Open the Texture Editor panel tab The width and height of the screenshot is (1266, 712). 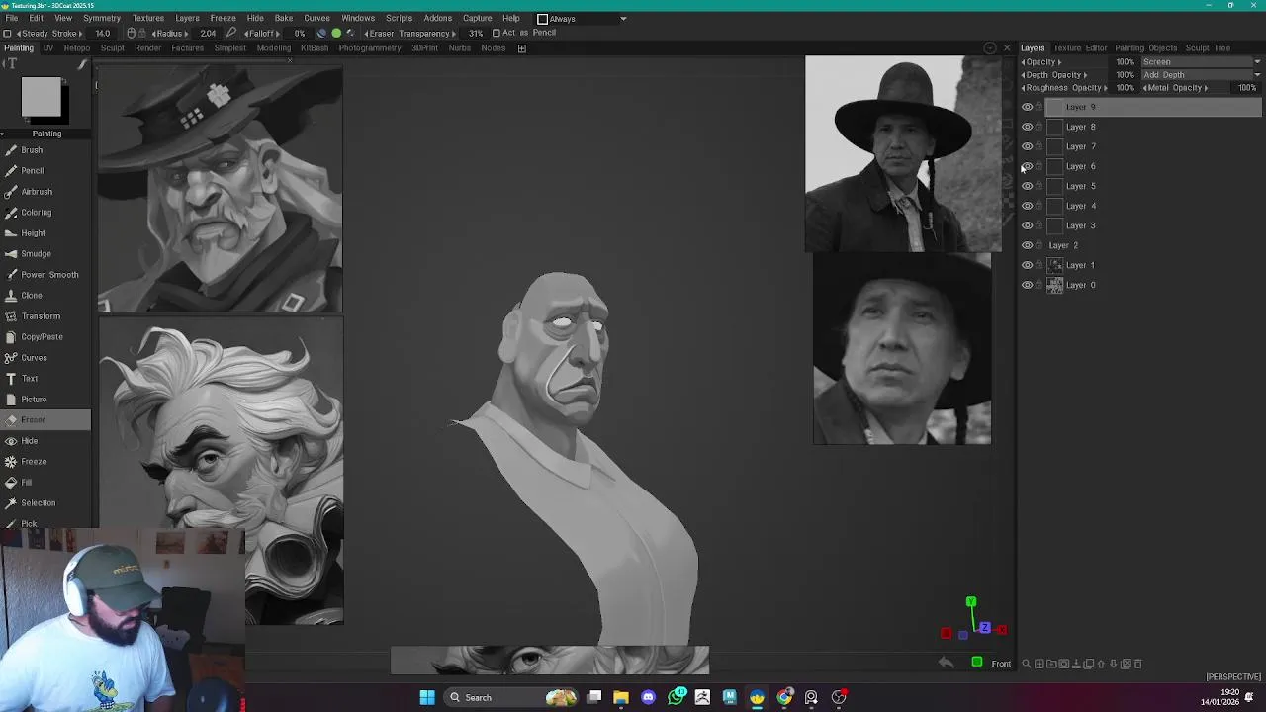click(x=1080, y=47)
